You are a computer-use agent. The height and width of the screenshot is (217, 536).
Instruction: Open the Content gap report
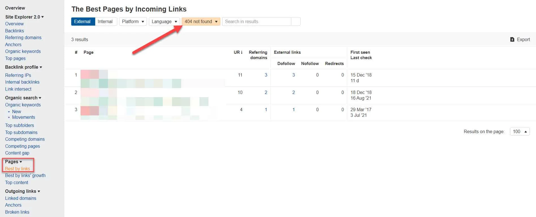pyautogui.click(x=17, y=153)
